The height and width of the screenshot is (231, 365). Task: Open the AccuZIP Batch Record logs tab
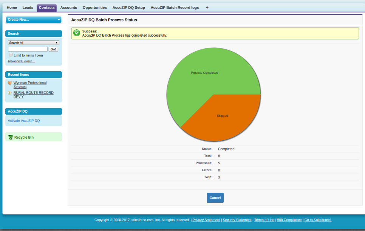[175, 7]
